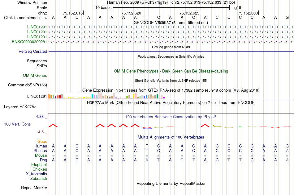Open the GTEx Gene Expression track title
The image size is (294, 195).
(171, 90)
